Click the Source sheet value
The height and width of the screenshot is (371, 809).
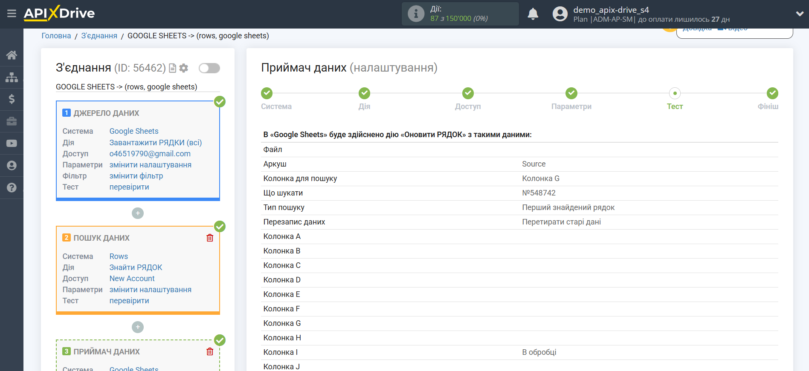(x=534, y=164)
